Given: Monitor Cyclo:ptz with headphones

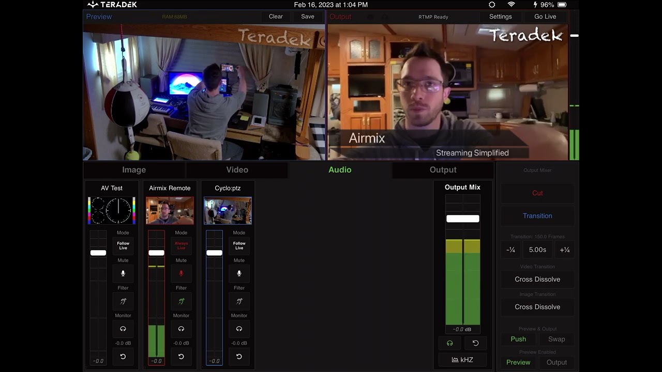Looking at the screenshot, I should (x=239, y=329).
